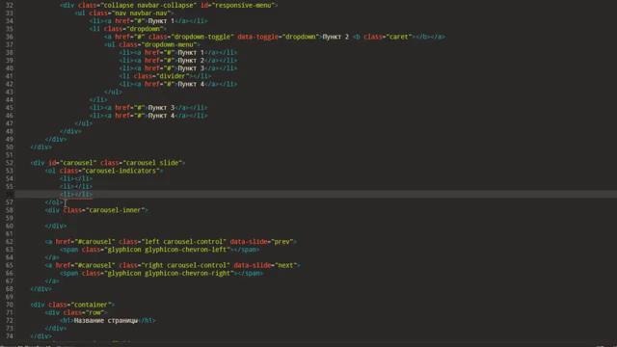The height and width of the screenshot is (347, 617).
Task: Click line number 32 in the gutter
Action: pyautogui.click(x=9, y=5)
